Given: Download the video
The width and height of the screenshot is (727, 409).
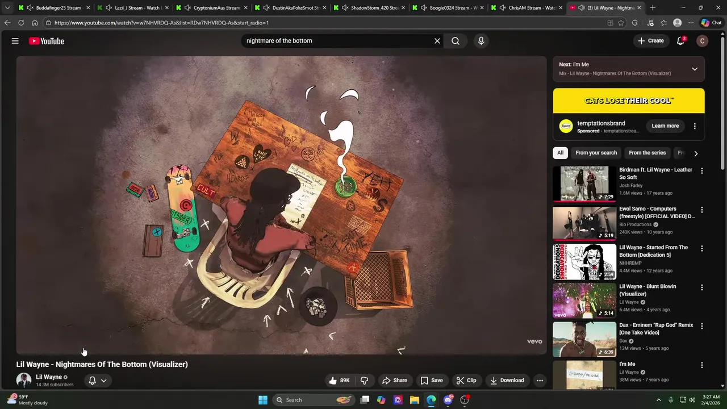Looking at the screenshot, I should 507,381.
